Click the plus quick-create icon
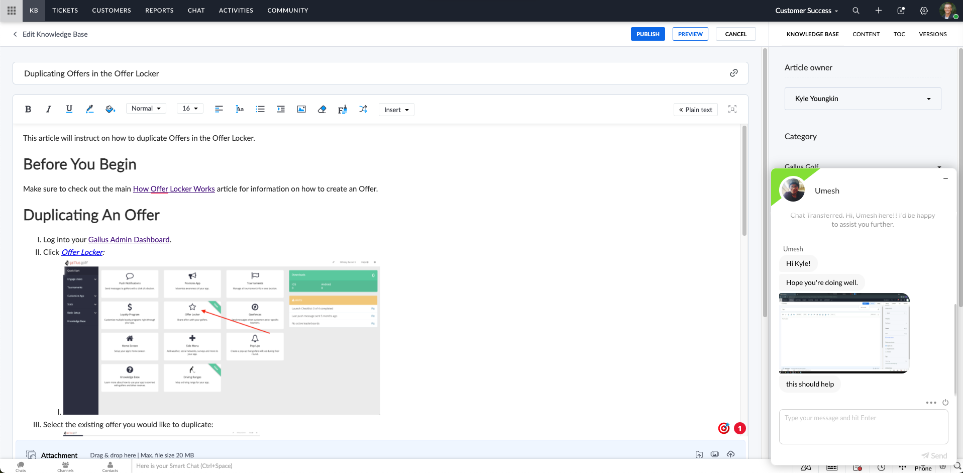 pyautogui.click(x=879, y=11)
